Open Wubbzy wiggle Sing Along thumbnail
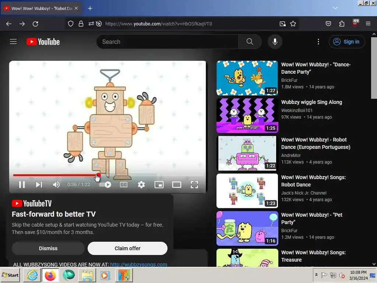The height and width of the screenshot is (283, 377). pos(247,115)
